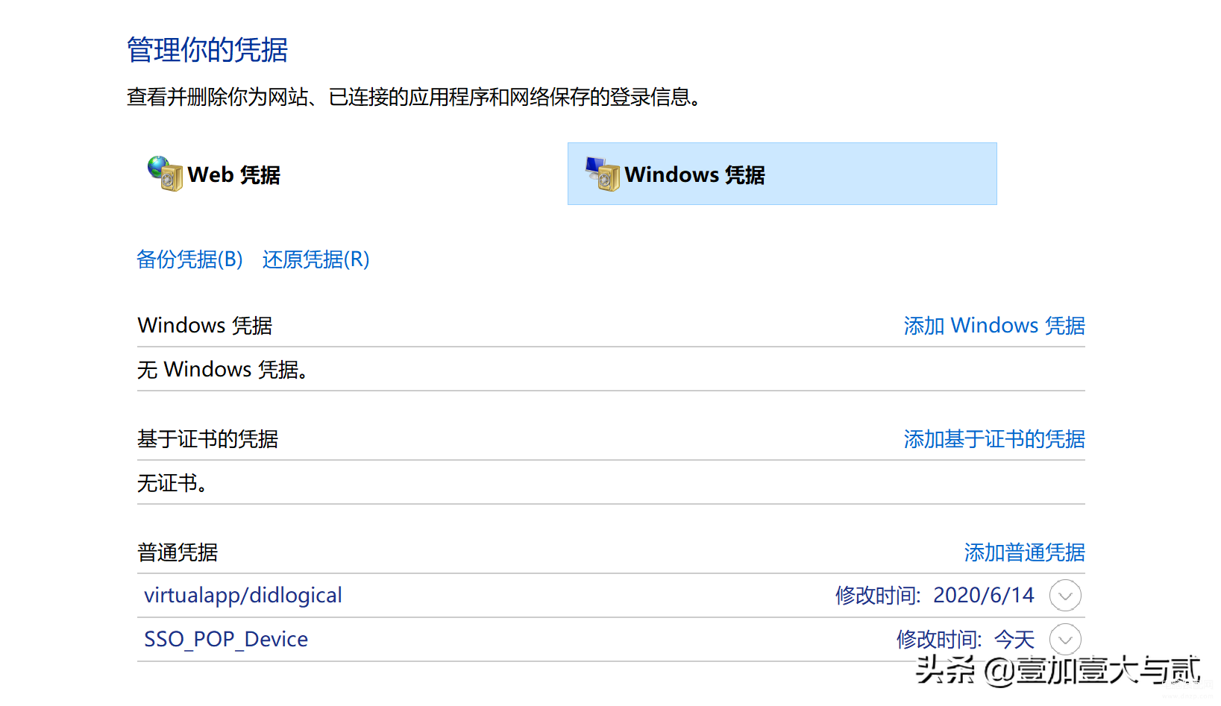Click the 基于证书的凭据 section heading

207,439
